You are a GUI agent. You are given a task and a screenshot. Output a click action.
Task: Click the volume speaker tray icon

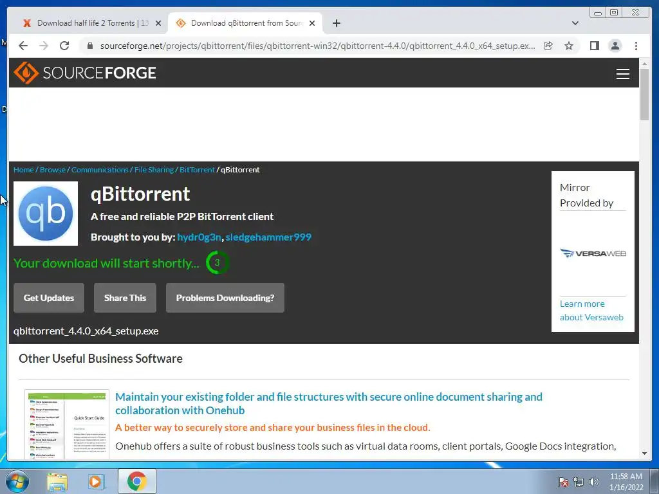pos(593,482)
